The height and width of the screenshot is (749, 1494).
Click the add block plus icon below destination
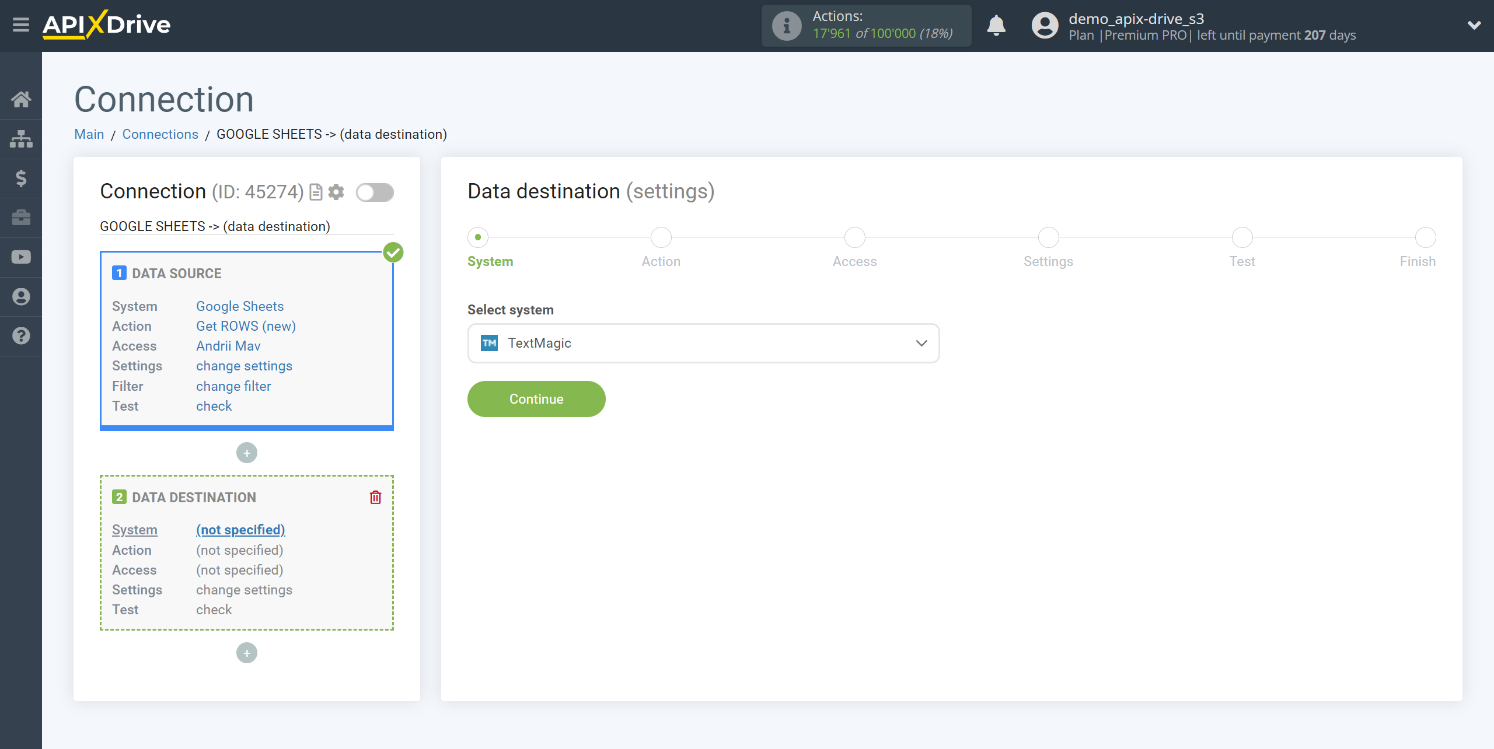tap(247, 653)
